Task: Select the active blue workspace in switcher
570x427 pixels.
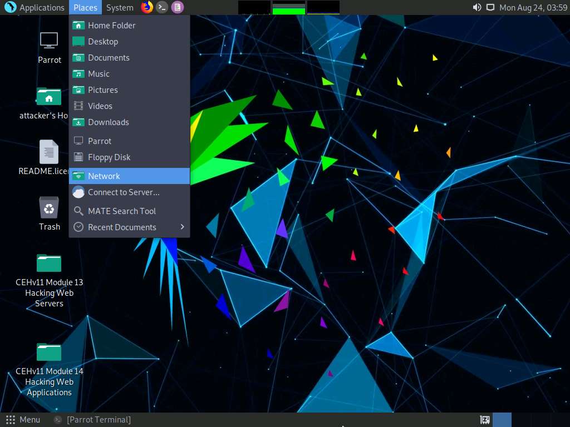Action: tap(502, 420)
